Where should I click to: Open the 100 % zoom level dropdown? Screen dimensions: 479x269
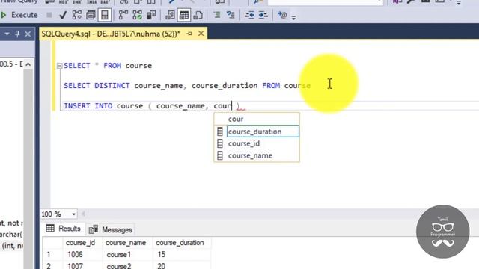pos(73,214)
